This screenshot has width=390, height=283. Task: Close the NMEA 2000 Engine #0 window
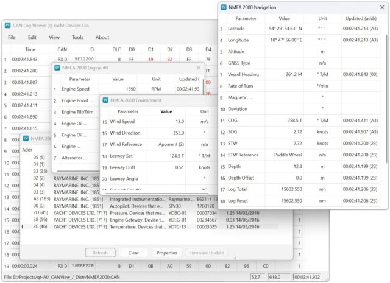pyautogui.click(x=198, y=68)
